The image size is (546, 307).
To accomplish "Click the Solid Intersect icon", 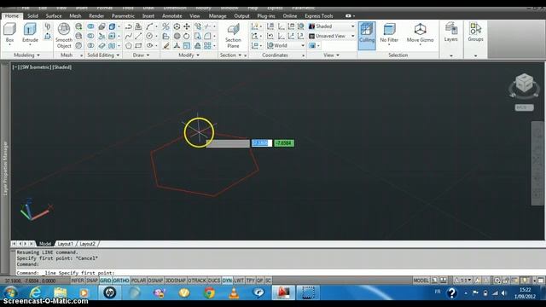I will [x=90, y=45].
